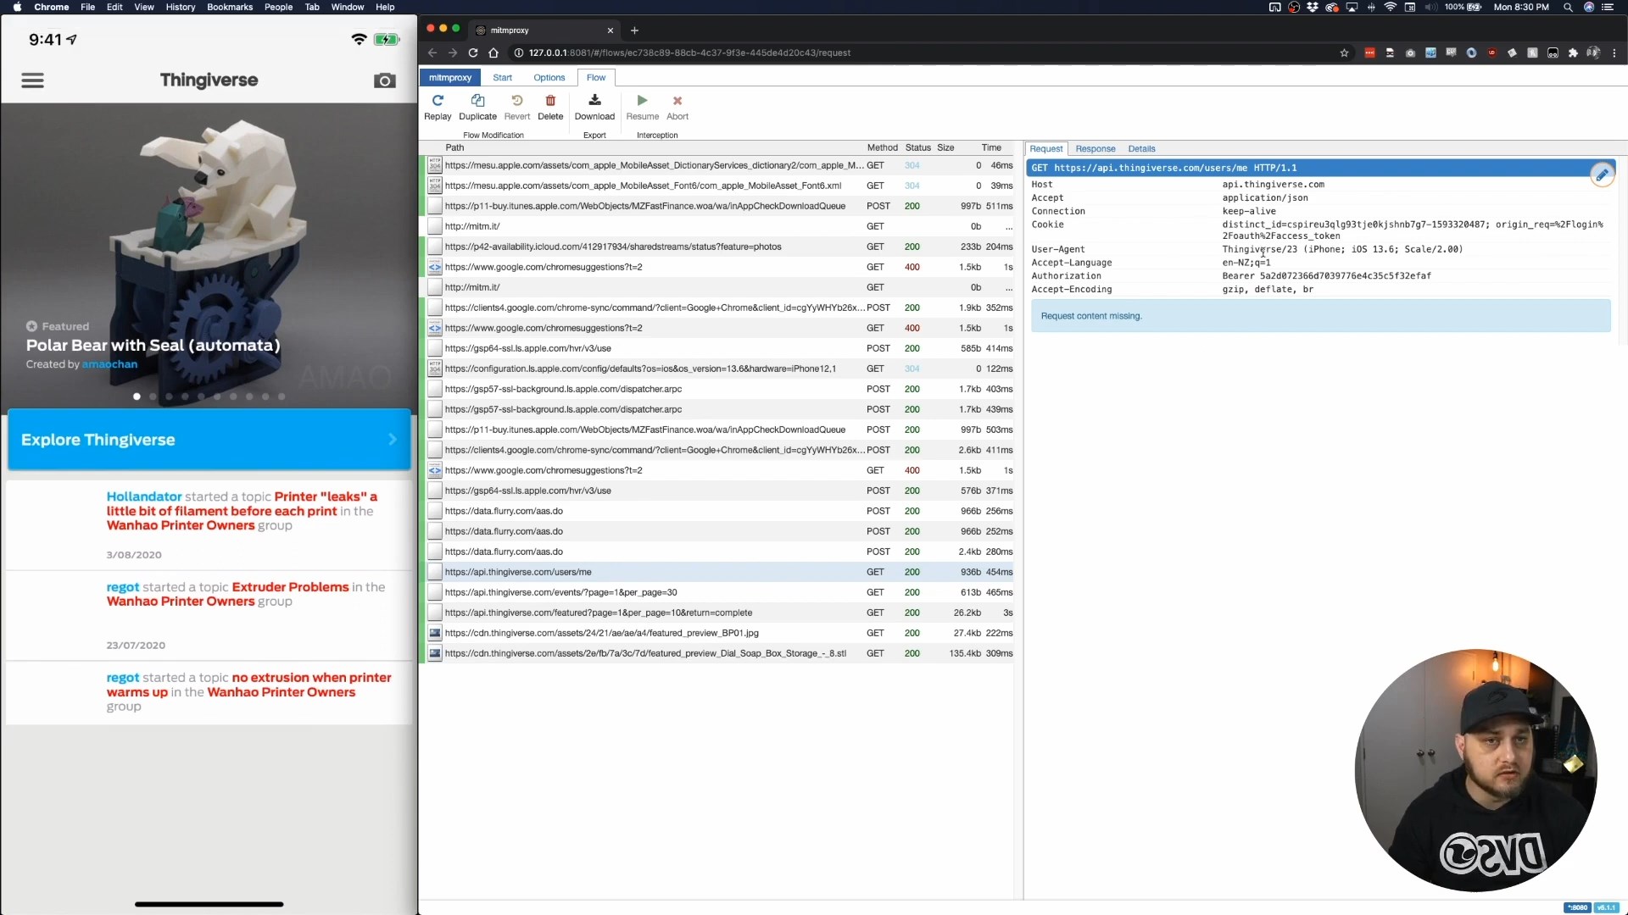Screen dimensions: 1628x915
Task: Download the flow export
Action: point(594,108)
